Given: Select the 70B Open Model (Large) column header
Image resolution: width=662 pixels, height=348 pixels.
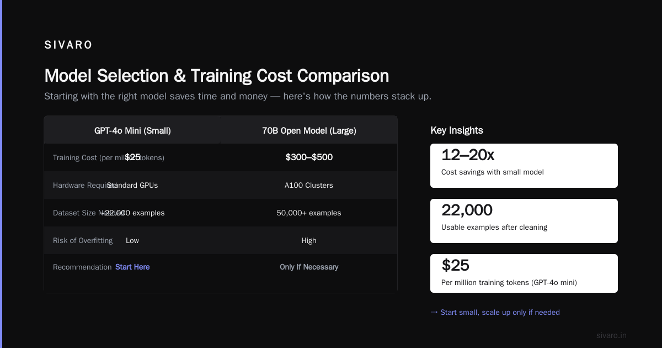Looking at the screenshot, I should pyautogui.click(x=309, y=131).
